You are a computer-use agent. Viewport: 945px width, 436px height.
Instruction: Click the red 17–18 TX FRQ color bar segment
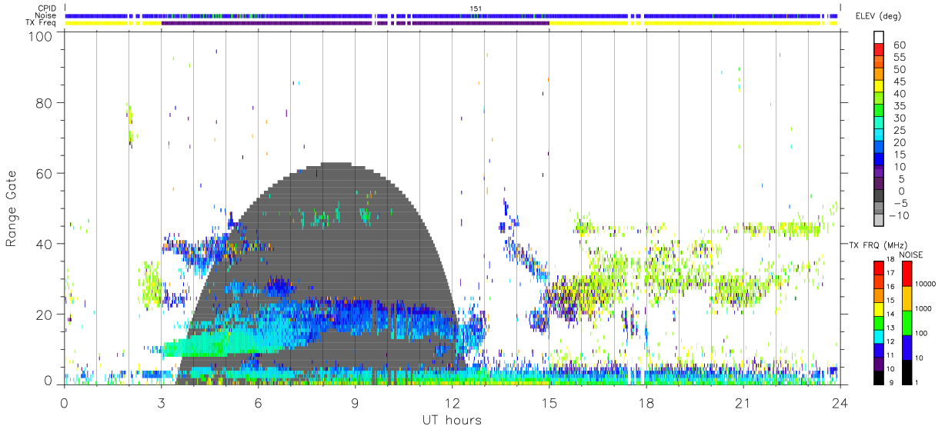pos(877,268)
